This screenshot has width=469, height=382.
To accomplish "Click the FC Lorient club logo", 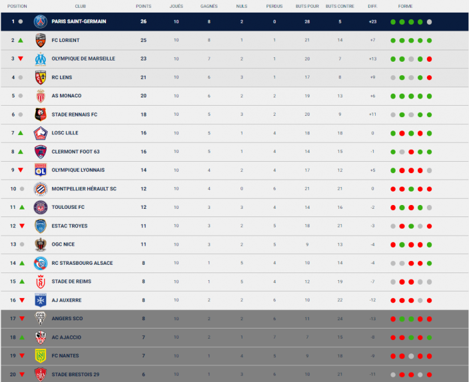I will [x=40, y=40].
